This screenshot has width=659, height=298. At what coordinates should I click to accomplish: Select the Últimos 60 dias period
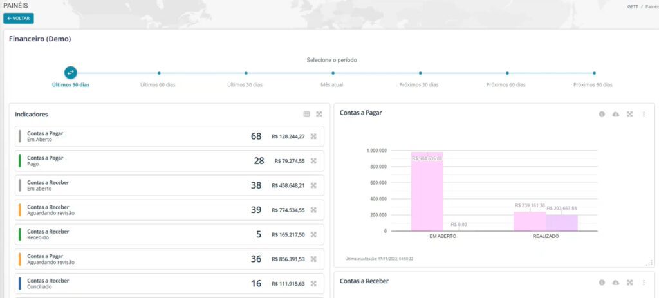158,73
